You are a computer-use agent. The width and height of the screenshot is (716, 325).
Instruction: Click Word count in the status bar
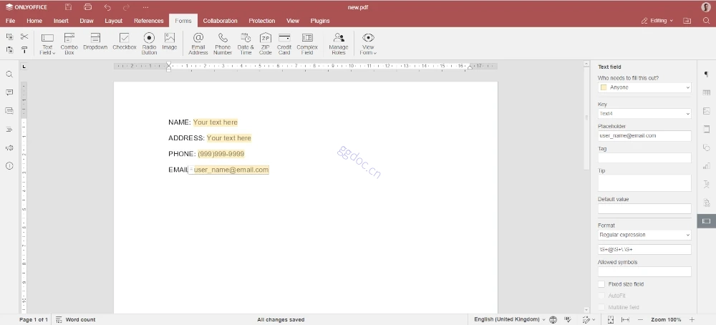tap(76, 319)
